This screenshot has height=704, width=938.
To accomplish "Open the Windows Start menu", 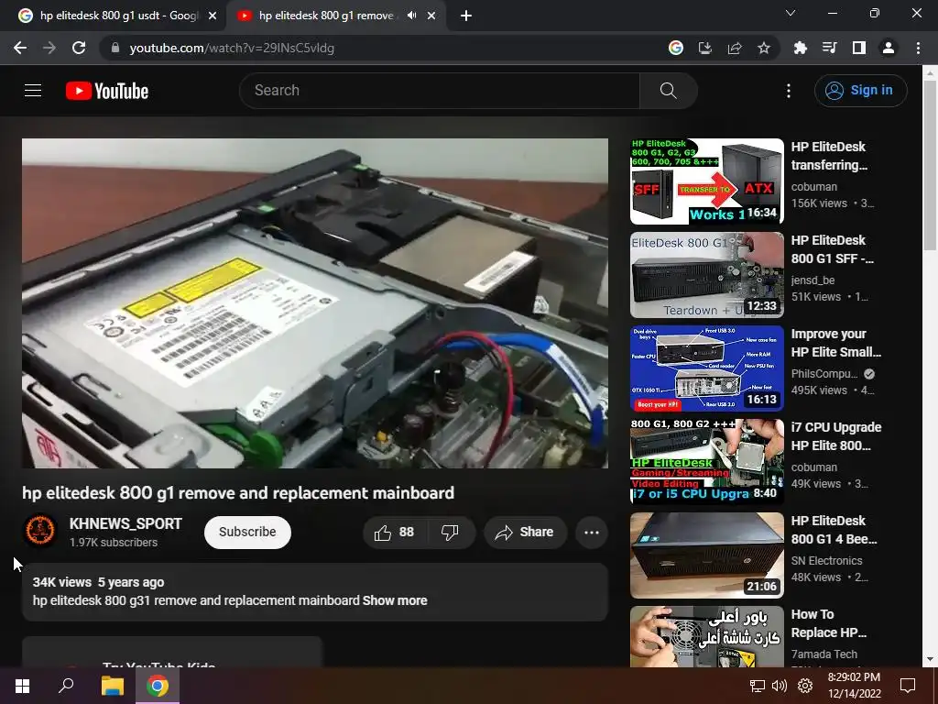I will pos(22,686).
